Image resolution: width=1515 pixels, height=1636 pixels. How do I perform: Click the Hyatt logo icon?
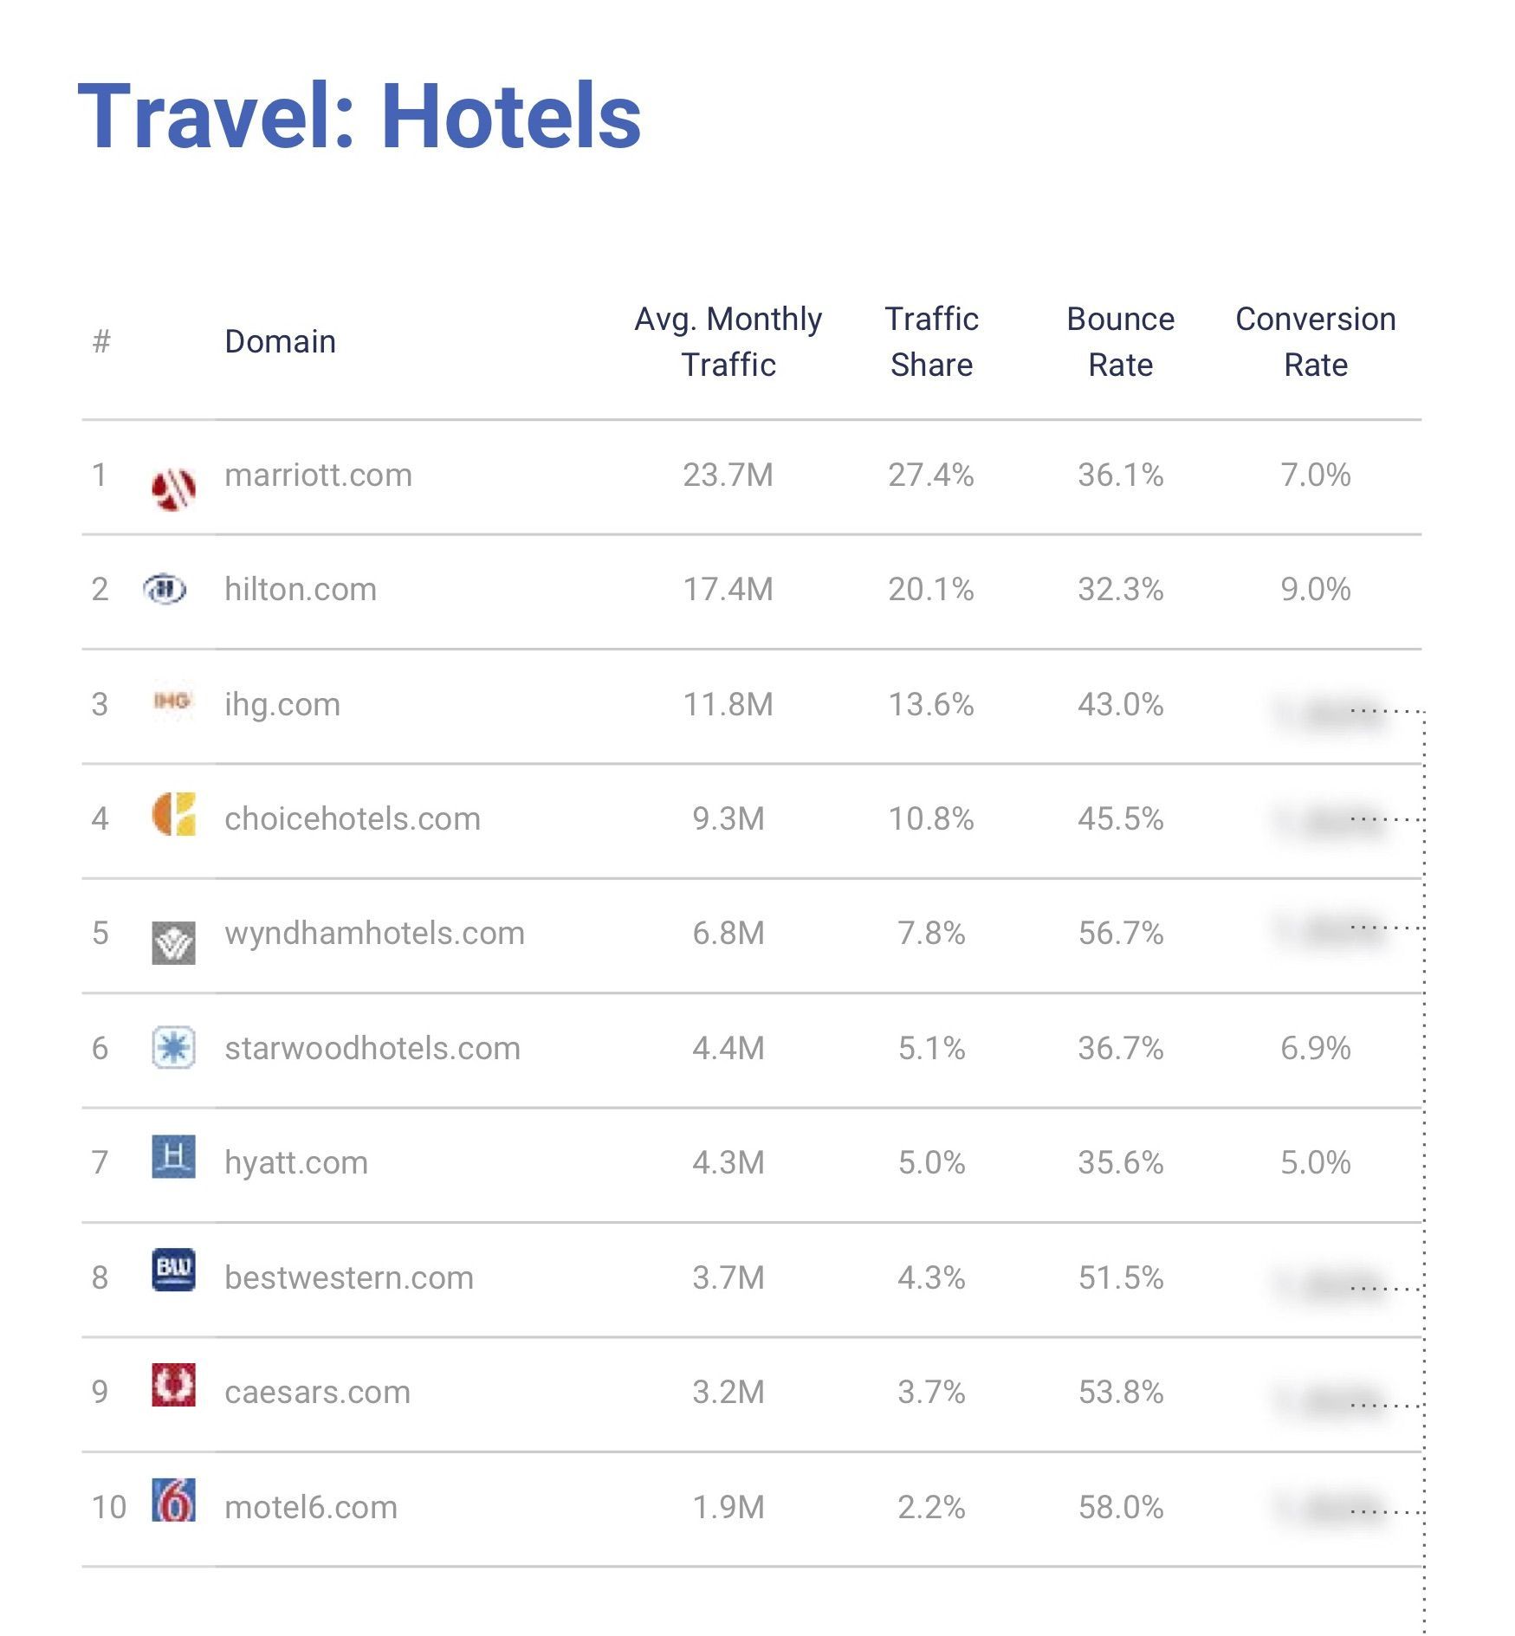[173, 1157]
